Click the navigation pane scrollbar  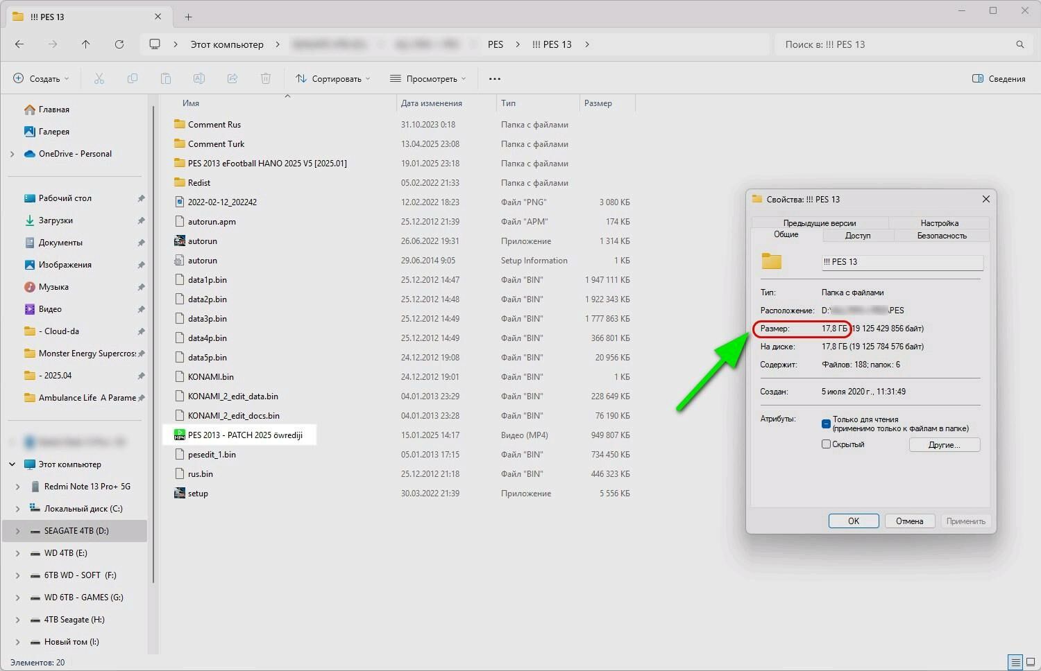pos(153,345)
